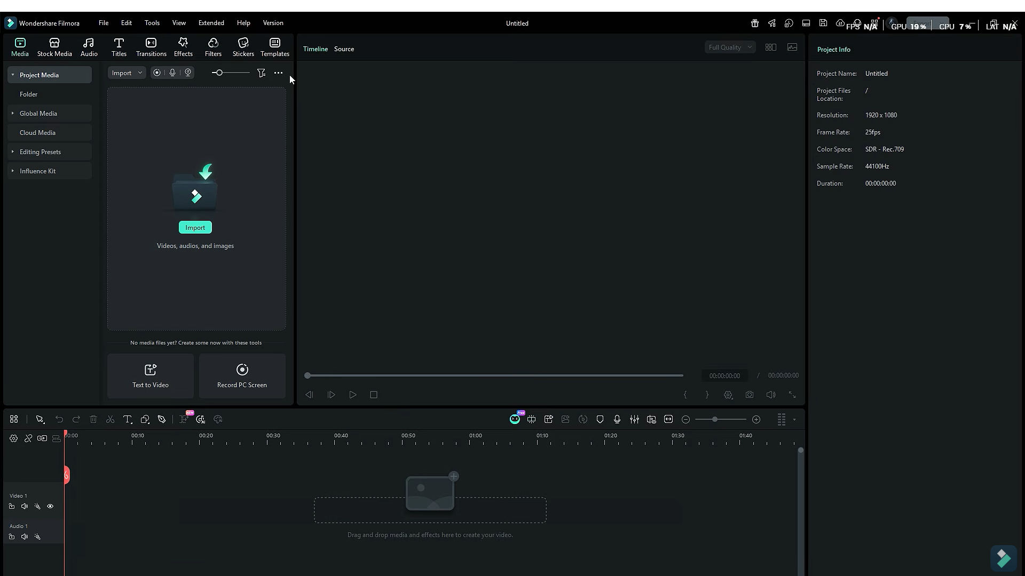This screenshot has height=576, width=1025.
Task: Open the Effects tab
Action: pyautogui.click(x=183, y=47)
